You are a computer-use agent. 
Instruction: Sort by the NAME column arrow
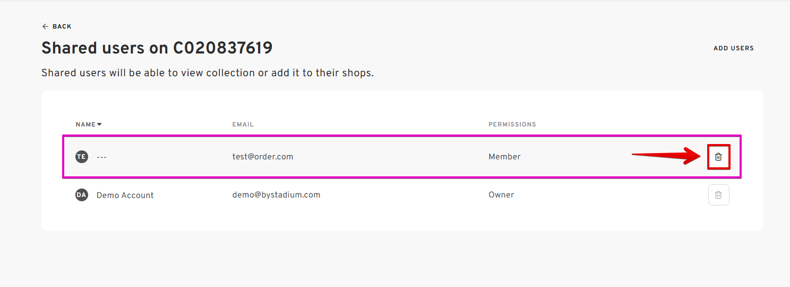point(99,124)
